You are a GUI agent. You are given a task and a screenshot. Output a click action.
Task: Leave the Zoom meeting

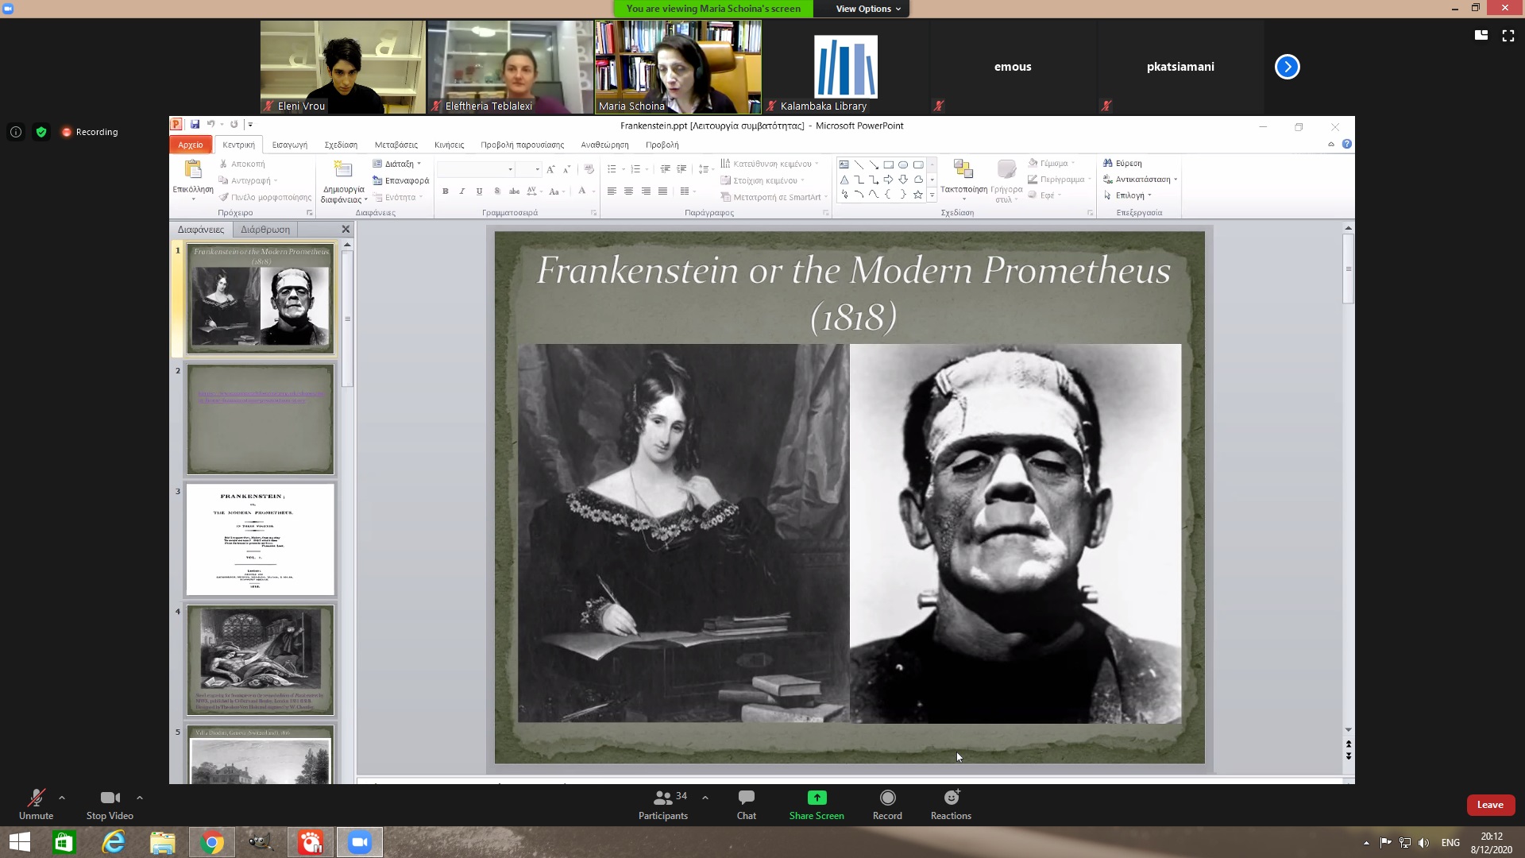1489,805
